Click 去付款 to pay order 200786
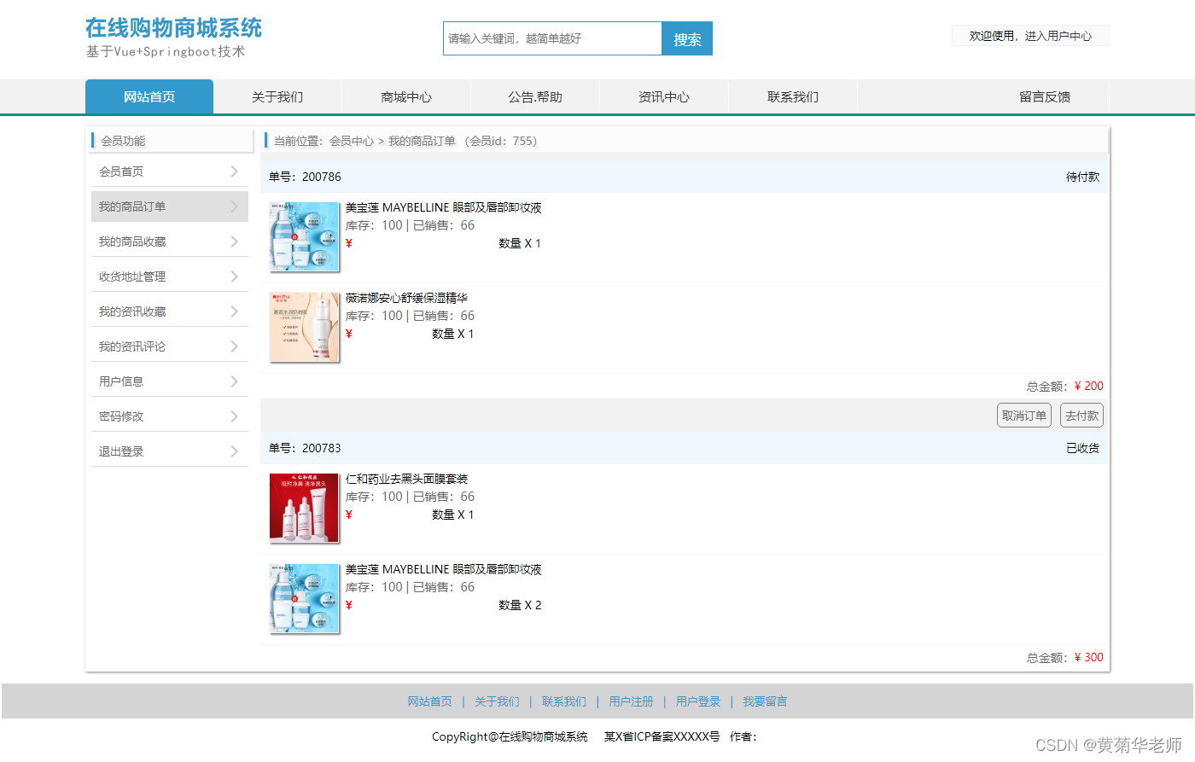 1081,416
